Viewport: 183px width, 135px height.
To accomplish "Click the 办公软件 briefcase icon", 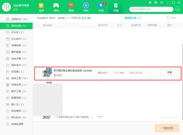I will [x=8, y=39].
